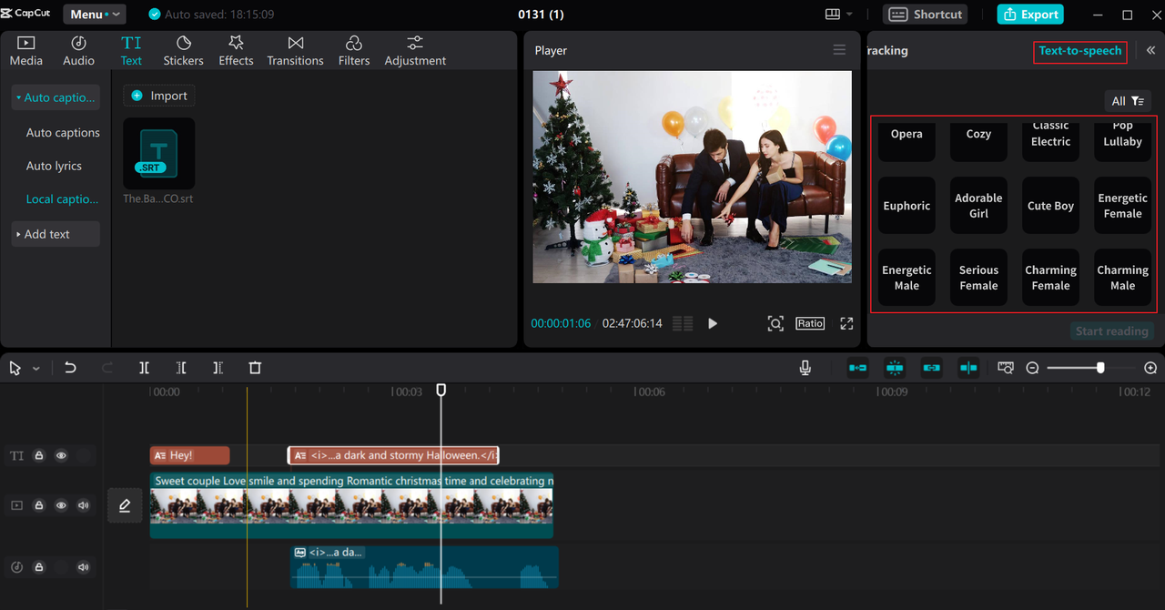Open the Ratio dropdown in player
Viewport: 1165px width, 610px height.
[x=810, y=323]
